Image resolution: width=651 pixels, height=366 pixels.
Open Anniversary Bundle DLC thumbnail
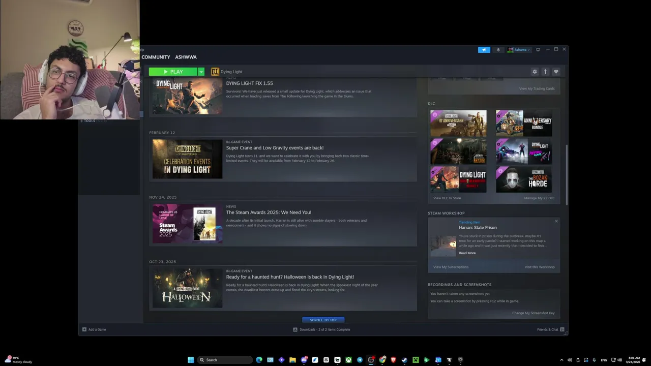tap(524, 123)
